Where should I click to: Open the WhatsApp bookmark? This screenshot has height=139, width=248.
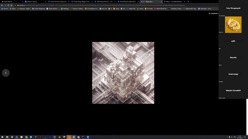pos(65,8)
